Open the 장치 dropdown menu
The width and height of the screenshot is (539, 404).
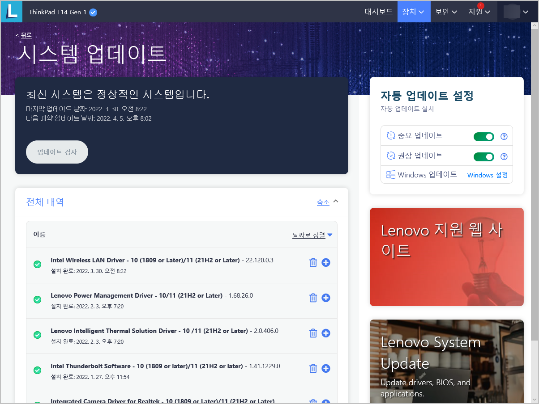coord(413,12)
